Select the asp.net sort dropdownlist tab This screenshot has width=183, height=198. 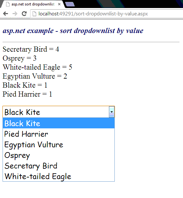pos(33,4)
